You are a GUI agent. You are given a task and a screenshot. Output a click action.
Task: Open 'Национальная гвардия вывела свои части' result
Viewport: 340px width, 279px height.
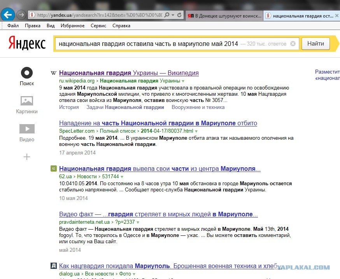click(160, 169)
